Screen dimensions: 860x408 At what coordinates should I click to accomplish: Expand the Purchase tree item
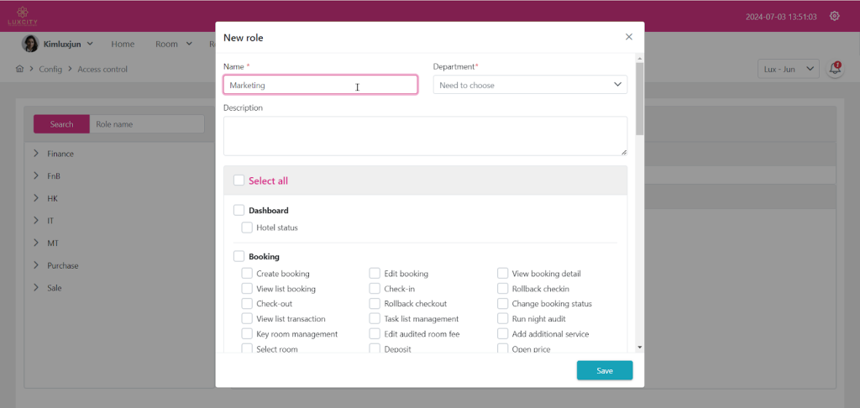click(37, 265)
